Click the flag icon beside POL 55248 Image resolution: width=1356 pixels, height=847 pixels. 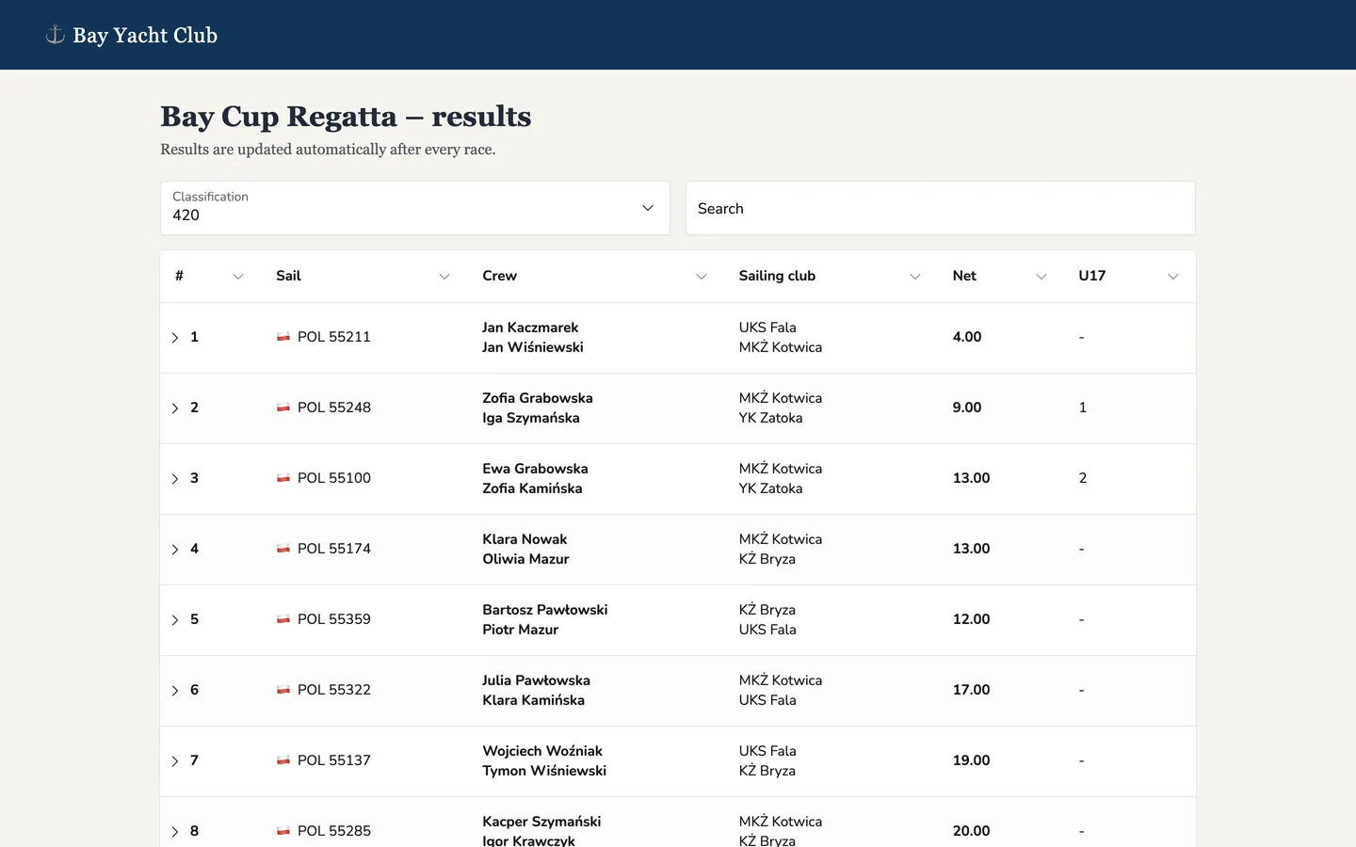click(x=283, y=408)
